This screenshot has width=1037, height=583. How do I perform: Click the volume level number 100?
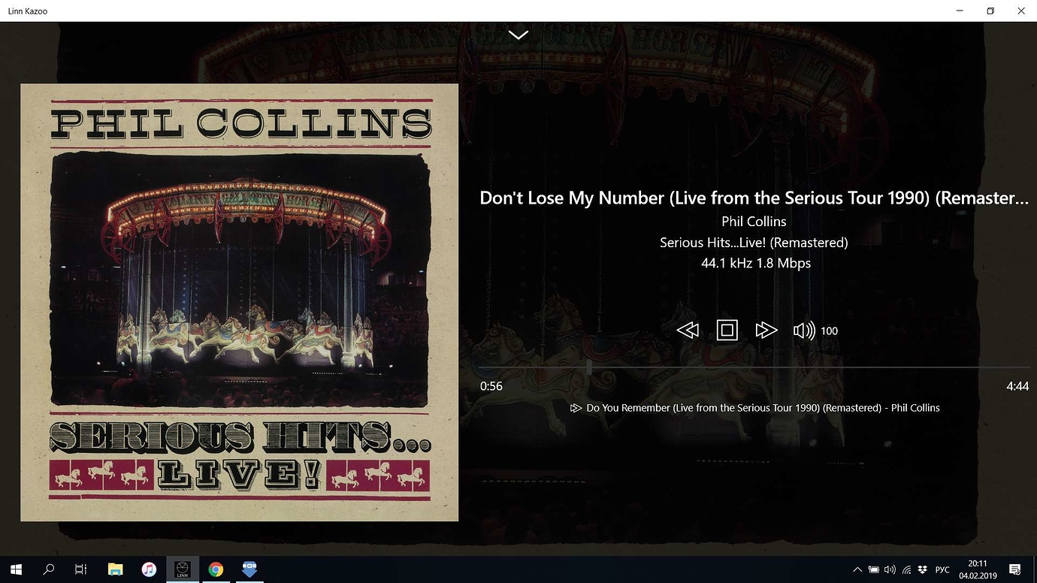pyautogui.click(x=829, y=331)
